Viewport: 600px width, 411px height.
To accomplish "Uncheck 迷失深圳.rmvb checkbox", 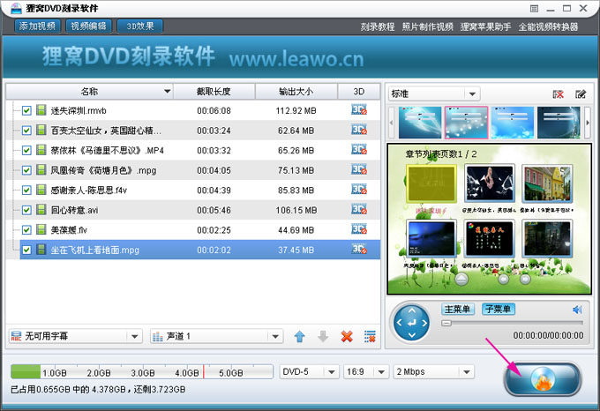I will (26, 111).
